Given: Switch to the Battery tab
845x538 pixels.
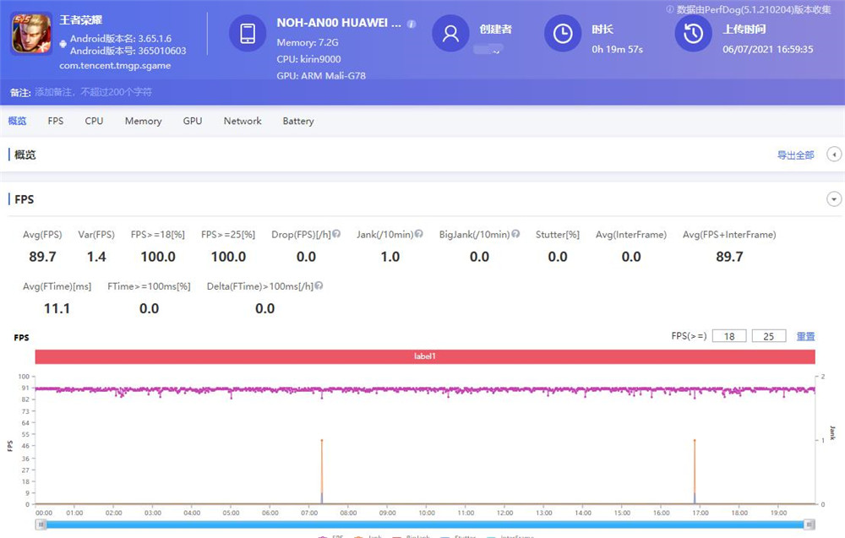Looking at the screenshot, I should (298, 121).
